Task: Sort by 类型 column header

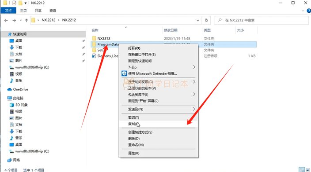Action: pos(207,30)
